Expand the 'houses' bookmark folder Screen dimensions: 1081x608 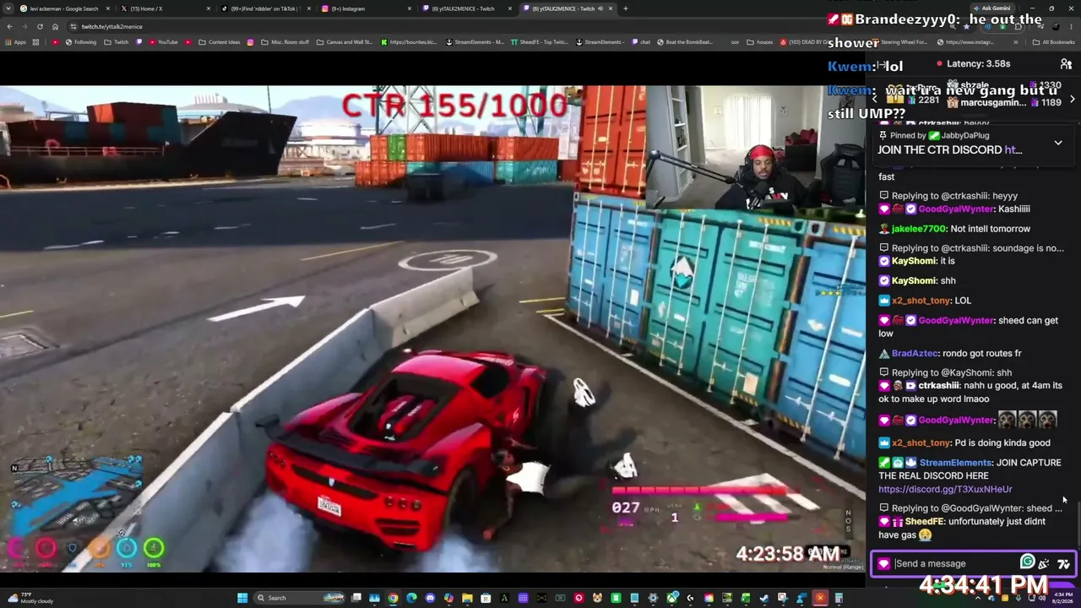click(760, 42)
